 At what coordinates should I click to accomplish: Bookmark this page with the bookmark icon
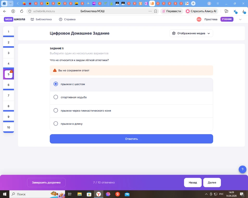(155, 11)
